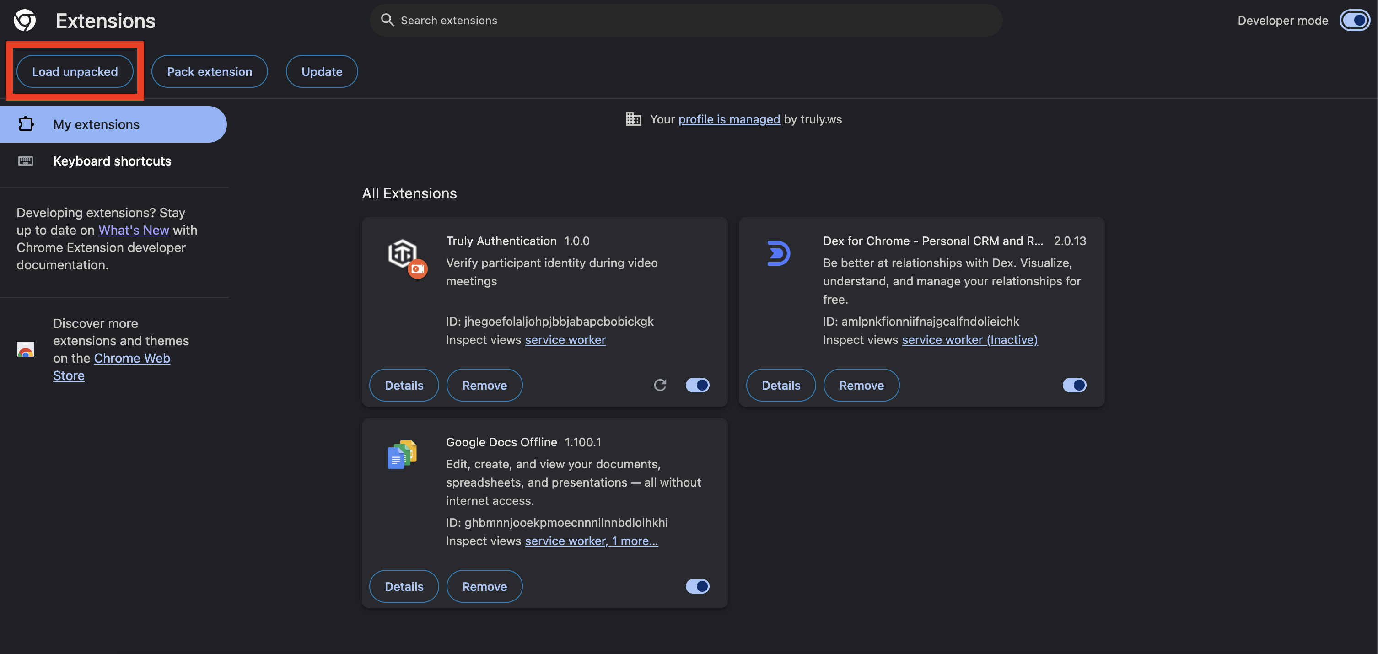Open Details for Dex for Chrome
The image size is (1378, 654).
point(781,385)
